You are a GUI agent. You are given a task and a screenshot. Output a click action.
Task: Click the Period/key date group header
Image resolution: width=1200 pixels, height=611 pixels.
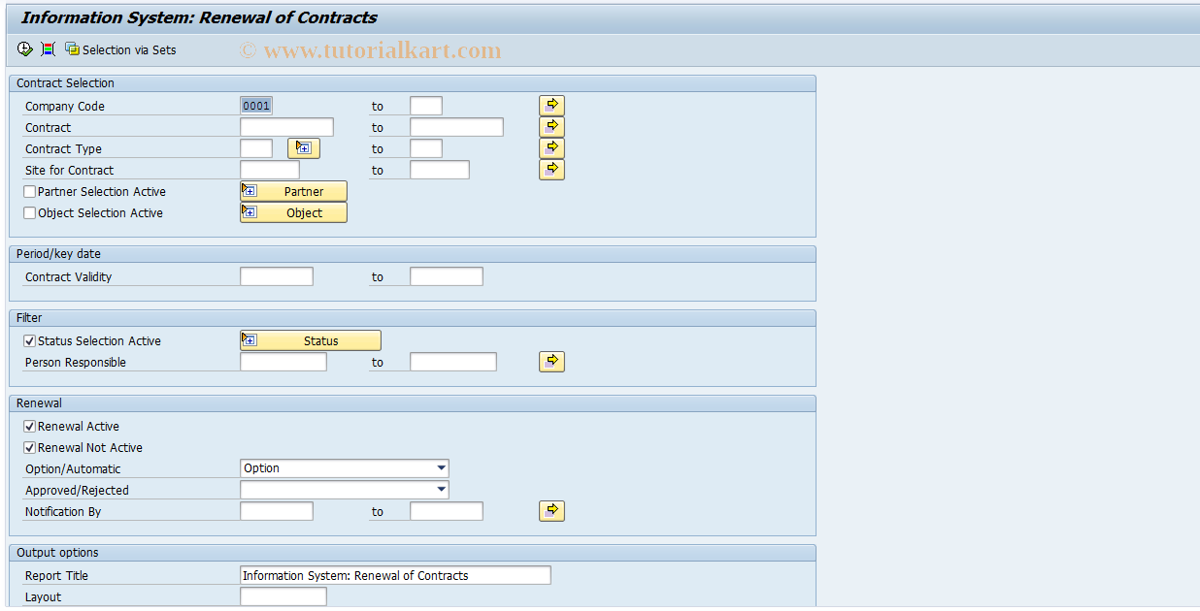pos(413,254)
